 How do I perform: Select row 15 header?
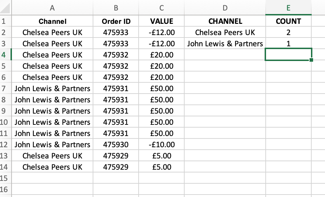[6, 178]
